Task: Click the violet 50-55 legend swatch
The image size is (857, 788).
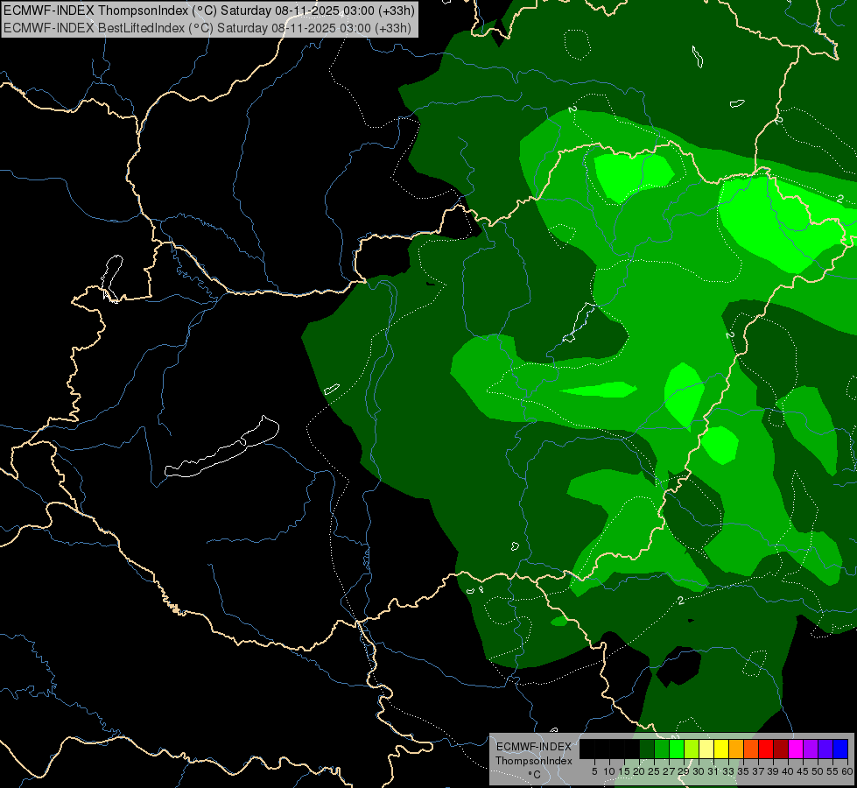Action: [825, 749]
